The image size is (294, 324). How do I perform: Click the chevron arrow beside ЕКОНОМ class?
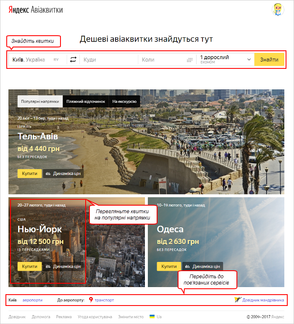[249, 60]
